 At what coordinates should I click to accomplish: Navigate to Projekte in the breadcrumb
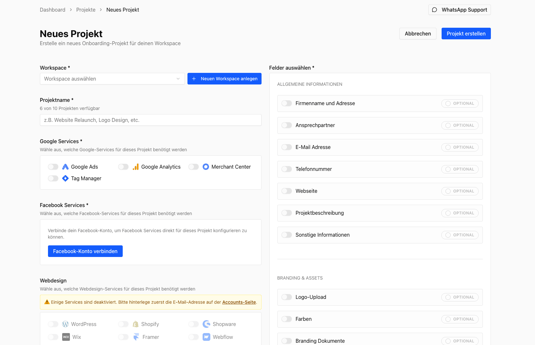pos(86,10)
